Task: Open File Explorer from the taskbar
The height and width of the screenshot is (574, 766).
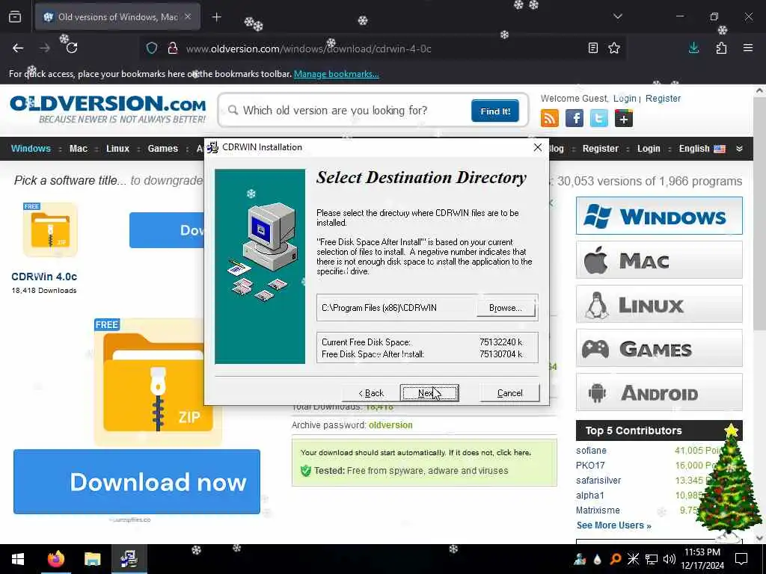Action: pos(92,559)
